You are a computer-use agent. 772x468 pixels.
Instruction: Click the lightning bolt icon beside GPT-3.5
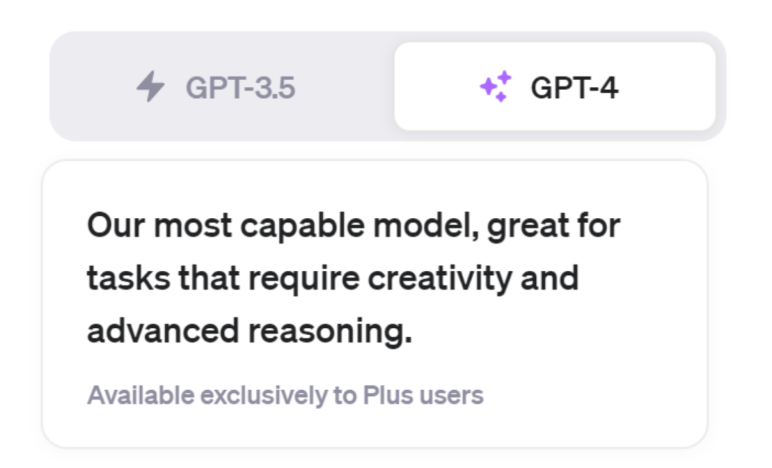(x=151, y=86)
